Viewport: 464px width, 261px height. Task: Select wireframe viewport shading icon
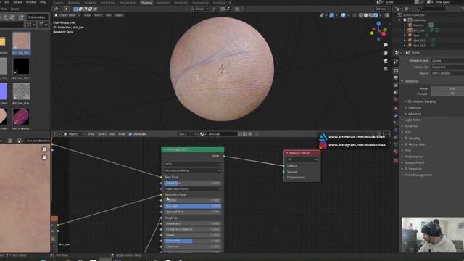(x=361, y=15)
